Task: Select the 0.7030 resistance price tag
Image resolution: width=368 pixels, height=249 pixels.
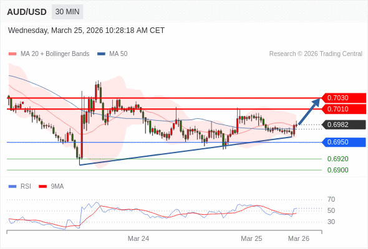Action: (x=344, y=98)
